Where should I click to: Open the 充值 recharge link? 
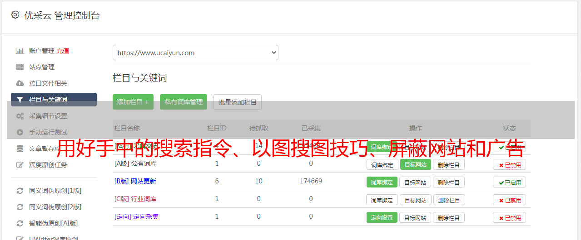(63, 51)
